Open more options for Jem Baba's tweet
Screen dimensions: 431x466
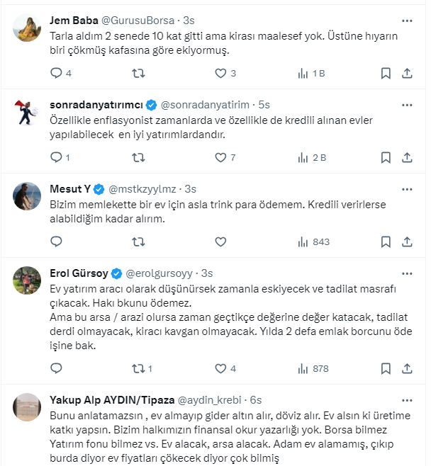click(407, 20)
